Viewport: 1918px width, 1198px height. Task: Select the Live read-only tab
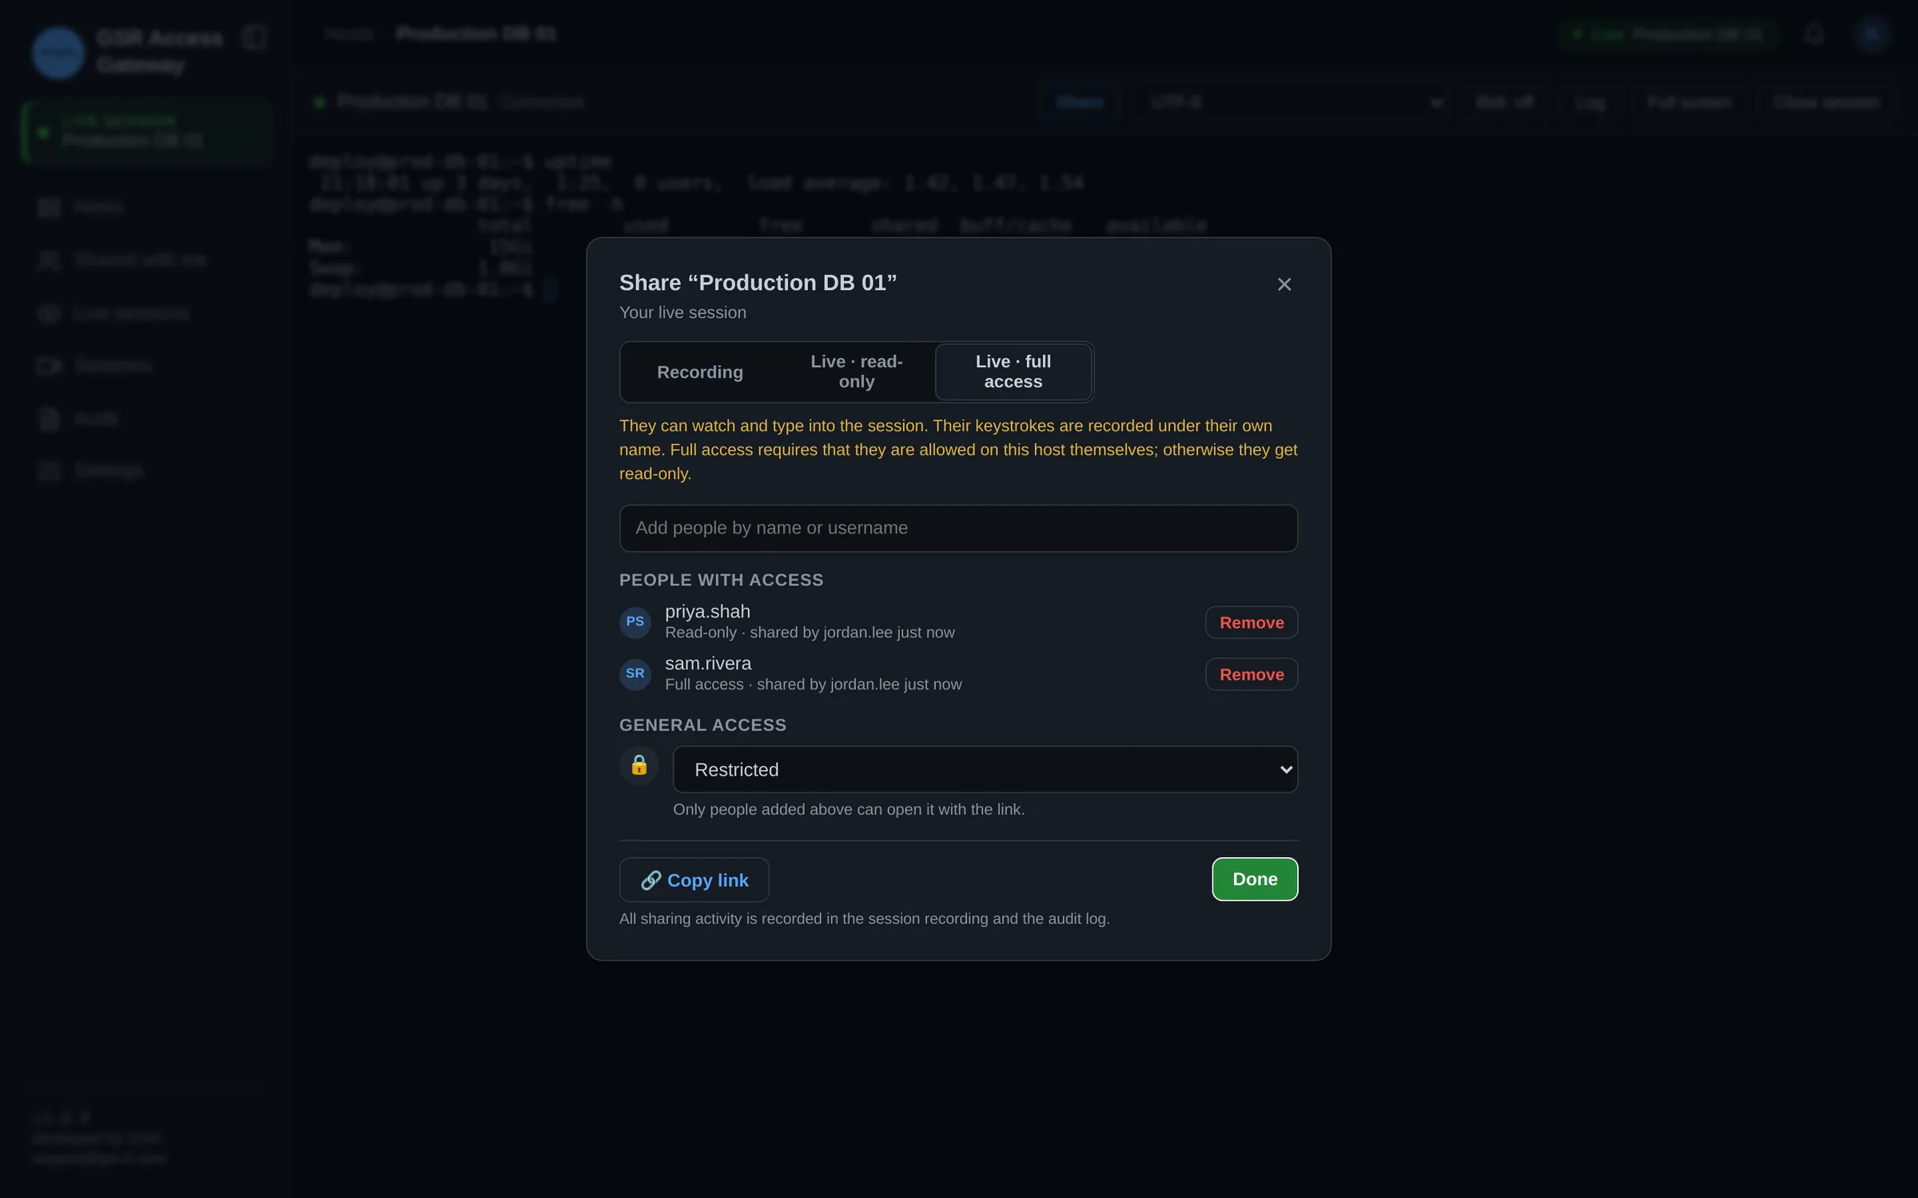coord(856,372)
